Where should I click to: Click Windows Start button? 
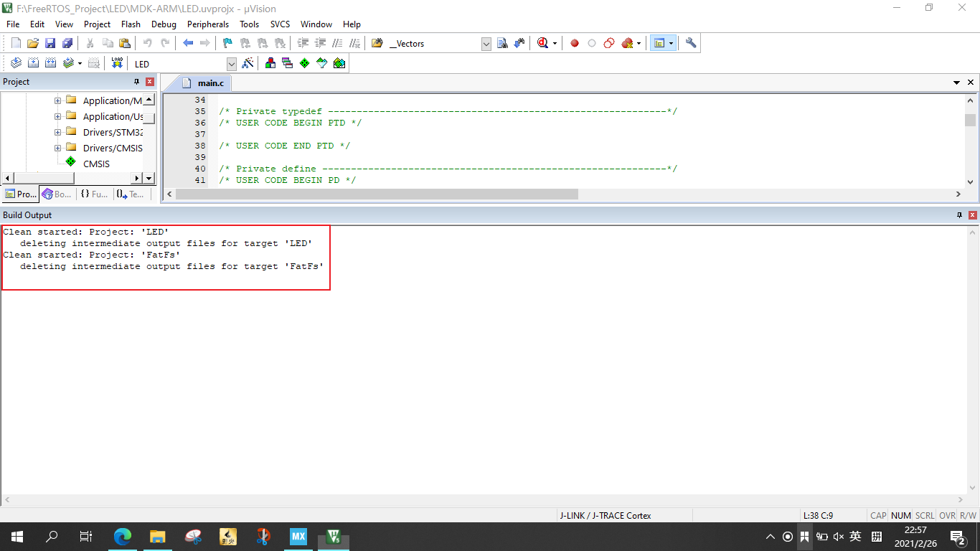[x=17, y=537]
